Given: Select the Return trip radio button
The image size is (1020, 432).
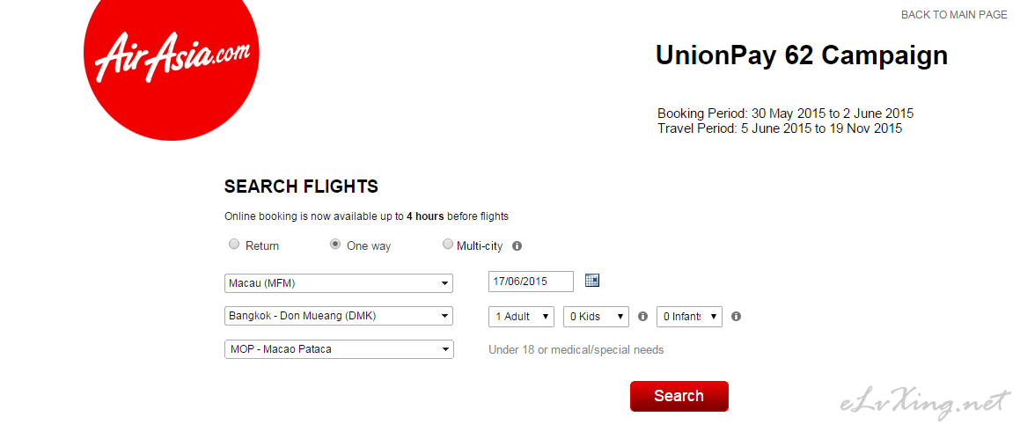Looking at the screenshot, I should 234,245.
